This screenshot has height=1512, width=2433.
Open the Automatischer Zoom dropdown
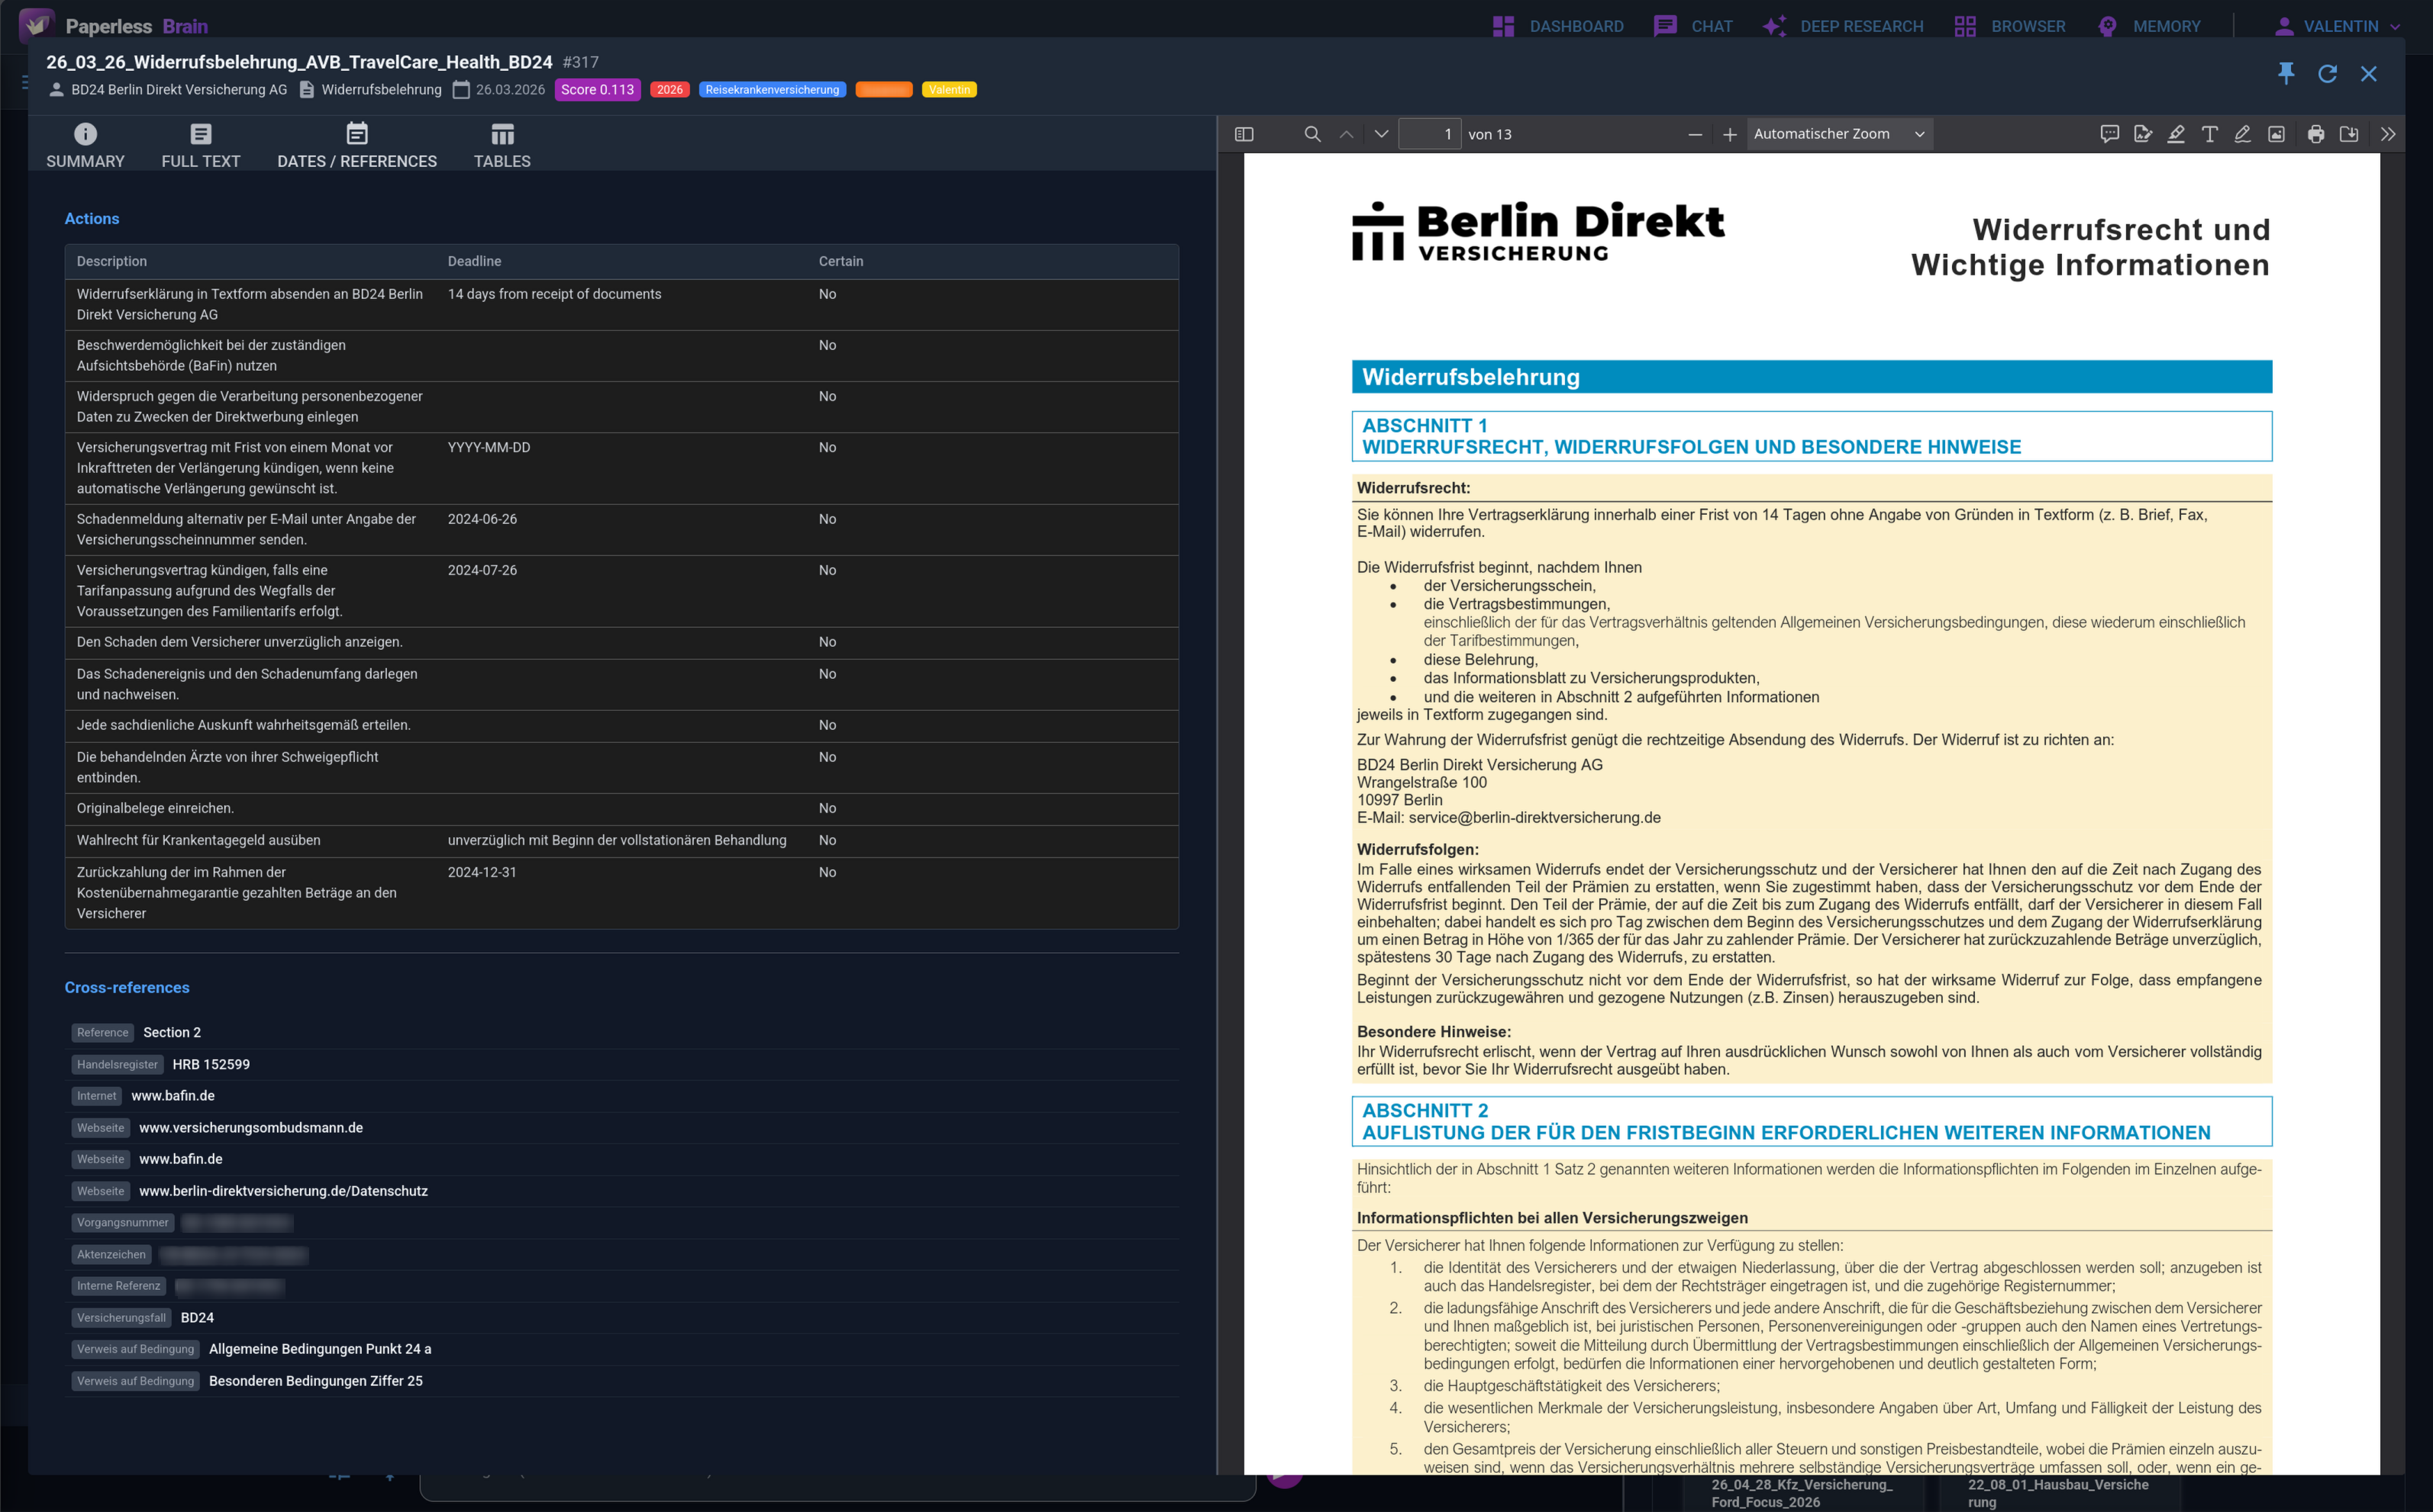point(1839,134)
